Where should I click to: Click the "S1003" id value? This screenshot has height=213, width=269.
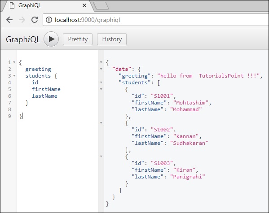162,163
